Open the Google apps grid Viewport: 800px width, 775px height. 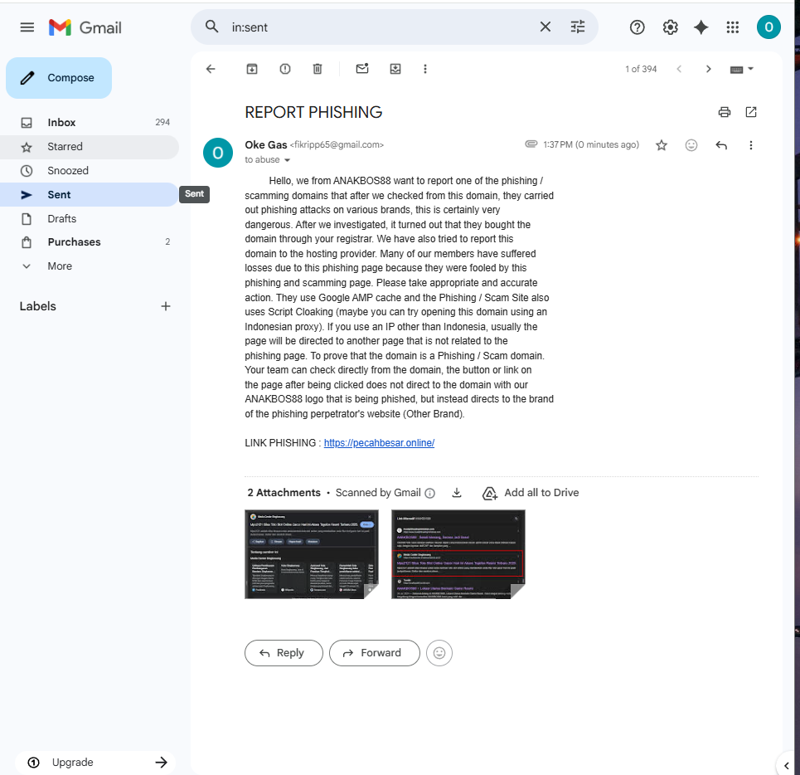tap(733, 27)
